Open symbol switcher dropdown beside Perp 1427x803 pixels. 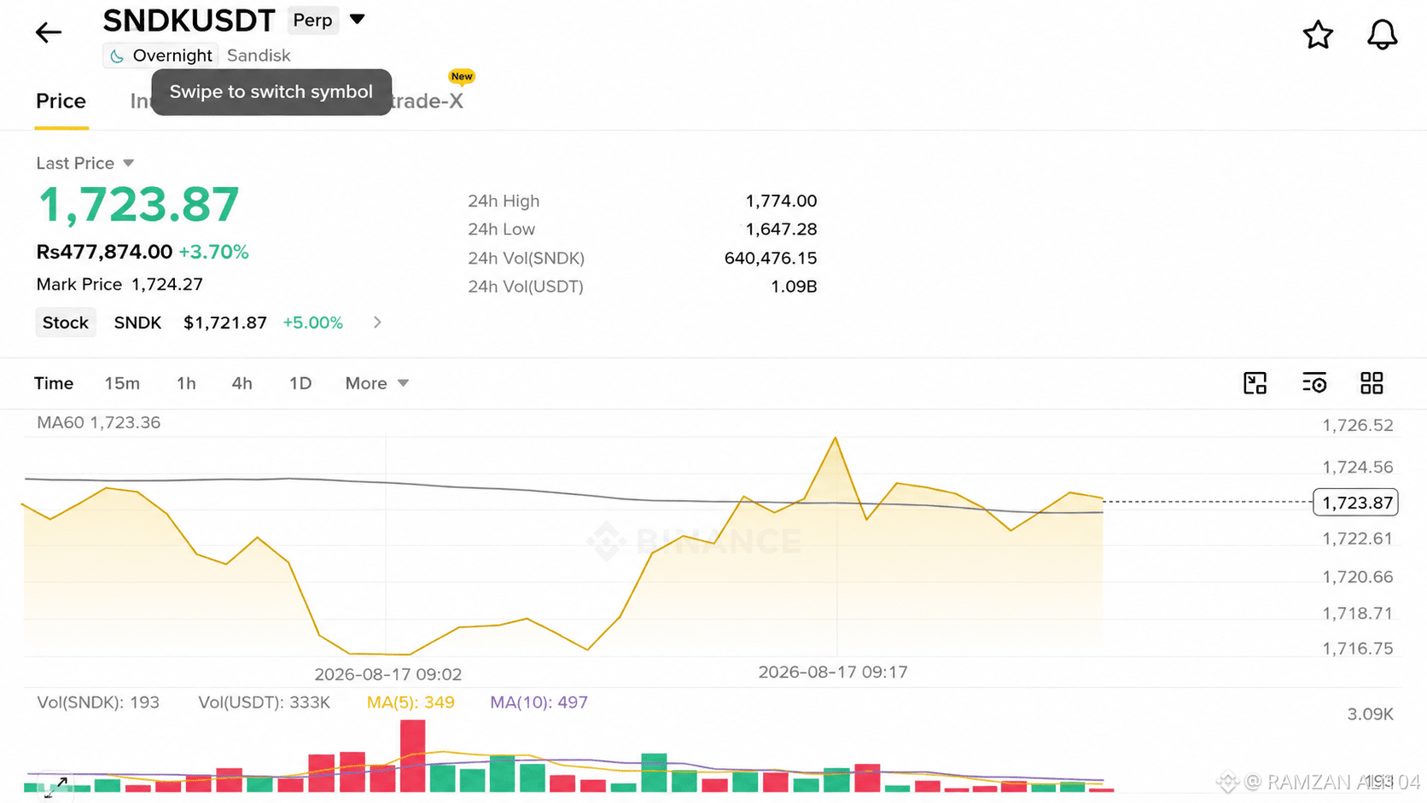pyautogui.click(x=357, y=20)
